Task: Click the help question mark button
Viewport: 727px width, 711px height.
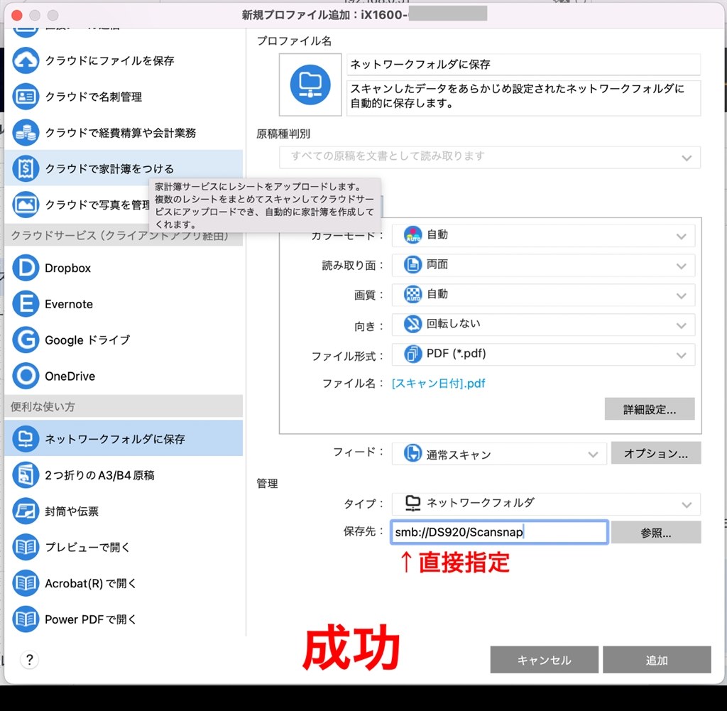Action: pos(30,659)
